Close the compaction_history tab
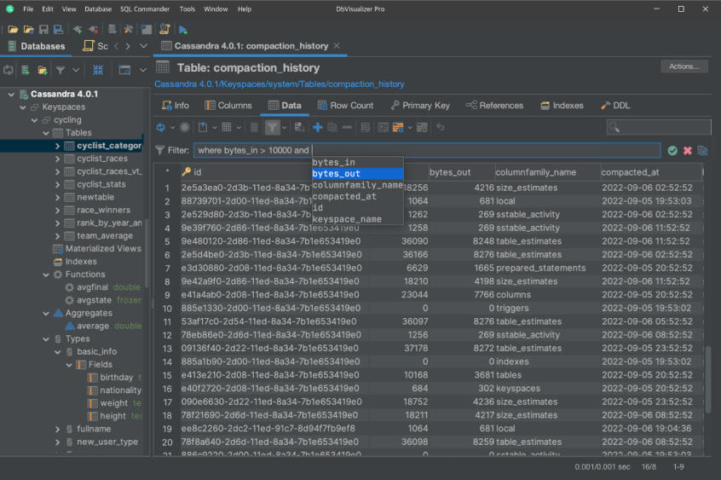The image size is (721, 480). pos(337,45)
